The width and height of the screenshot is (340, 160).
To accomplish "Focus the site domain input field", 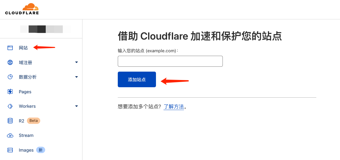I will [170, 61].
